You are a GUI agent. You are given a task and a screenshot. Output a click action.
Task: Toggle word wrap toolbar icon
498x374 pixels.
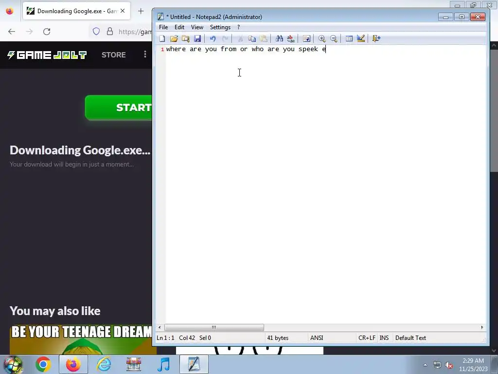306,38
